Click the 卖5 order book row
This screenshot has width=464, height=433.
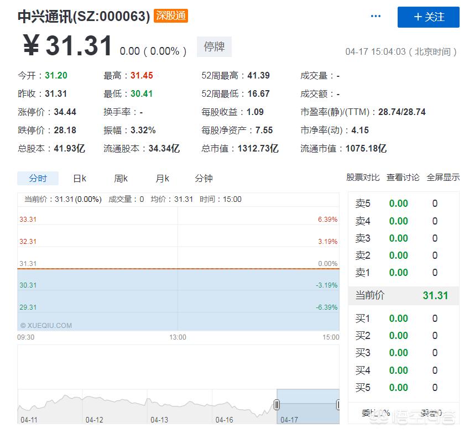404,204
